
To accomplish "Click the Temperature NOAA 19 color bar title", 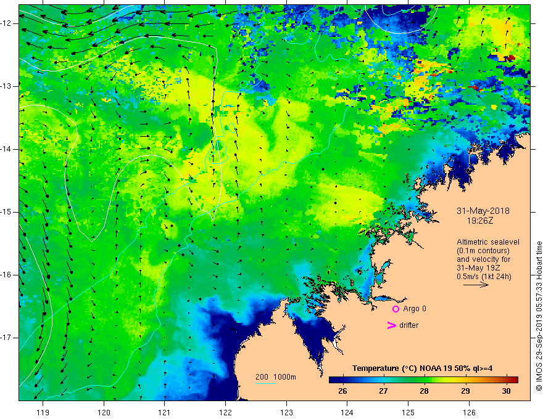I will [423, 368].
